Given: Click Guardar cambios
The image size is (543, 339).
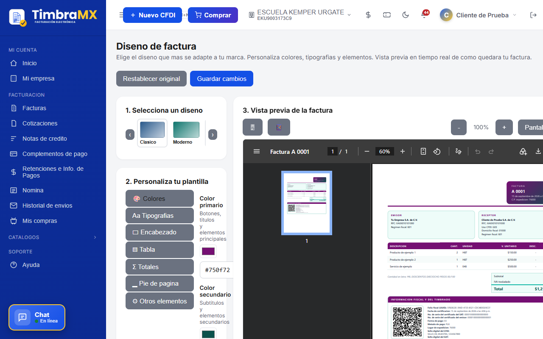Looking at the screenshot, I should [x=221, y=79].
